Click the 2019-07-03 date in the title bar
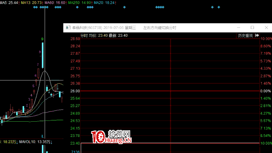Viewport: 272px width, 153px height. point(113,28)
